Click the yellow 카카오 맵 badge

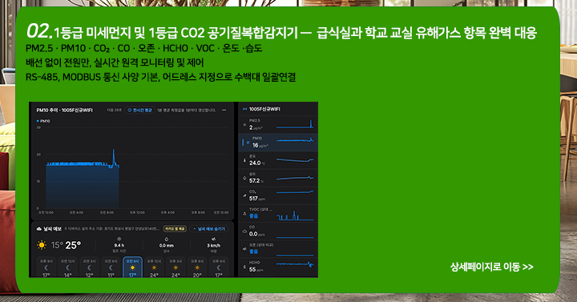coord(175,229)
